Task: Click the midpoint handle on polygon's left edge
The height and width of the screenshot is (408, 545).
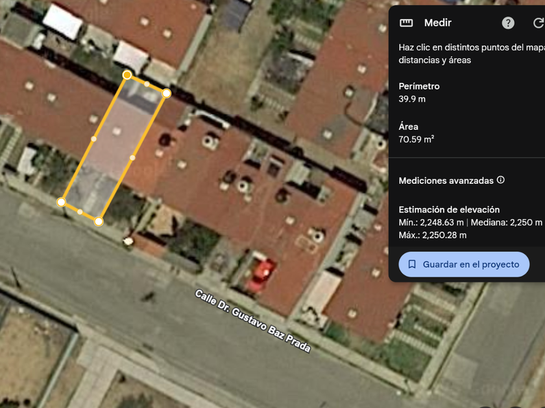Action: point(93,139)
